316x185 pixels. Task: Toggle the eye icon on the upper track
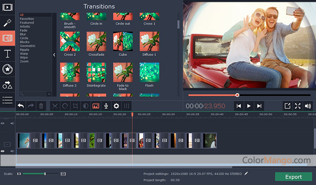click(3, 123)
